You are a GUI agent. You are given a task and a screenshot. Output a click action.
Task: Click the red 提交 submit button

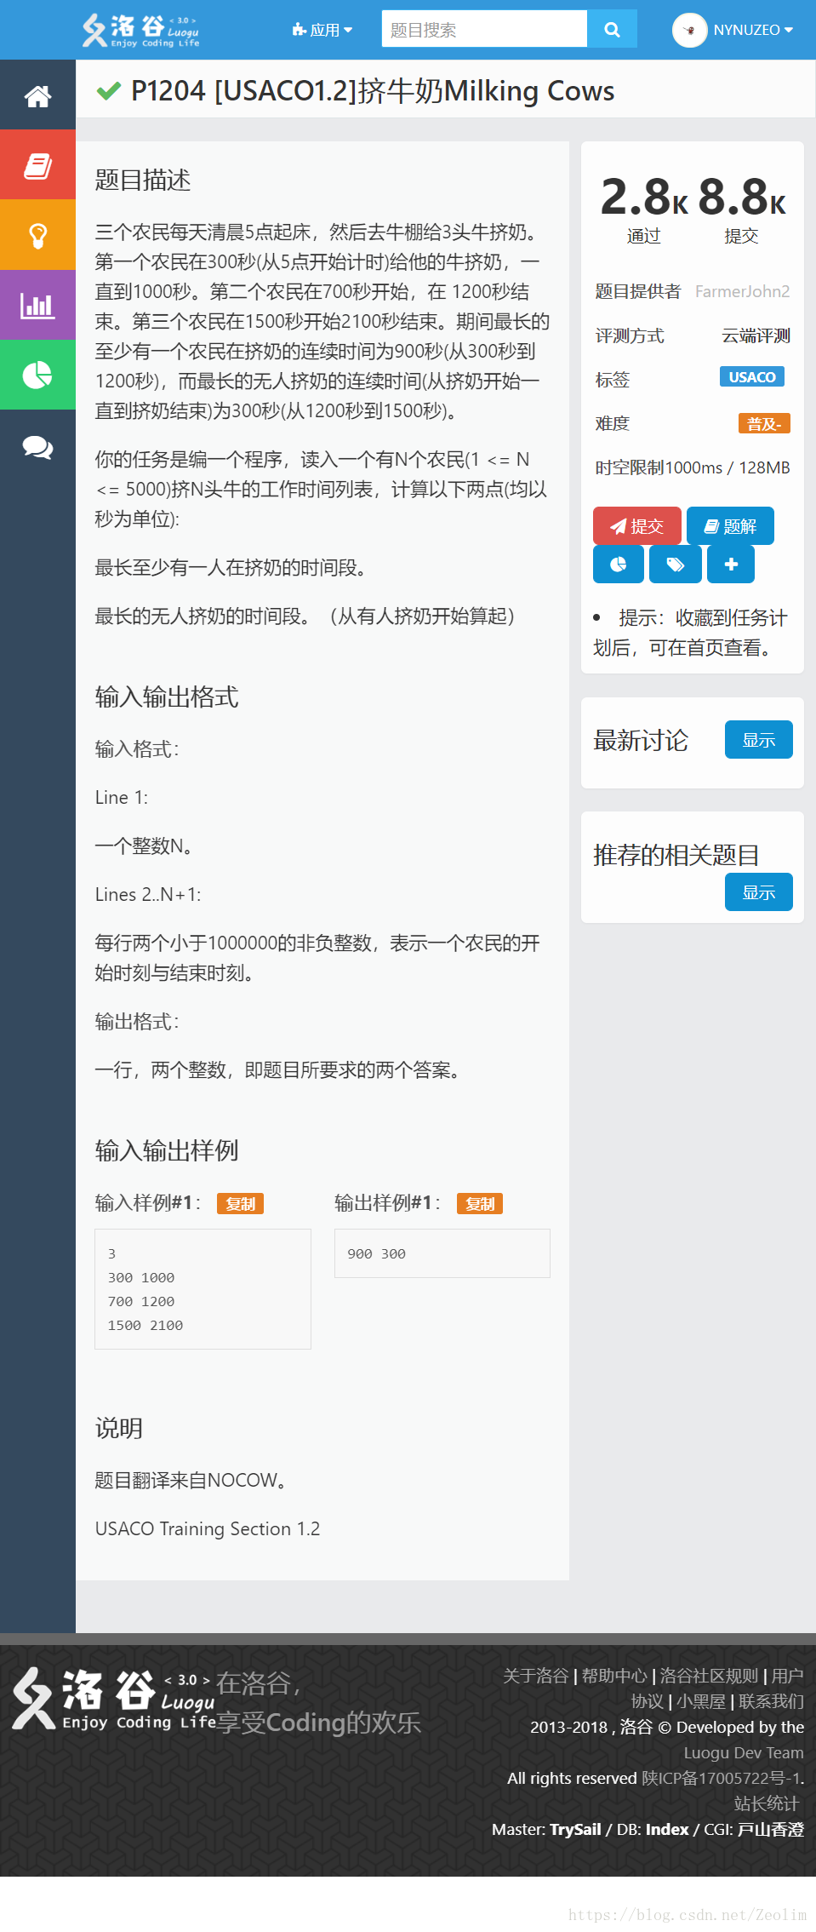637,526
